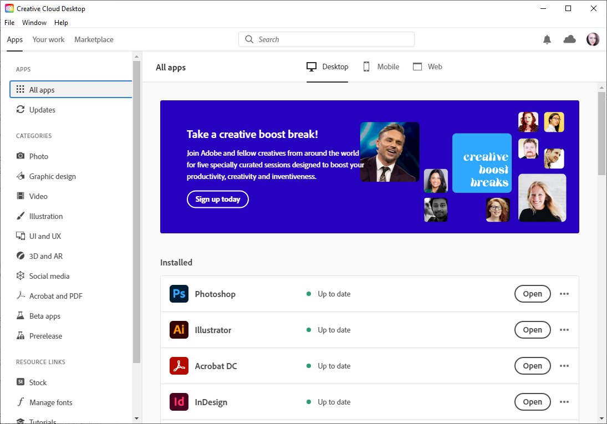607x424 pixels.
Task: Click the Prerelease icon
Action: click(x=21, y=335)
